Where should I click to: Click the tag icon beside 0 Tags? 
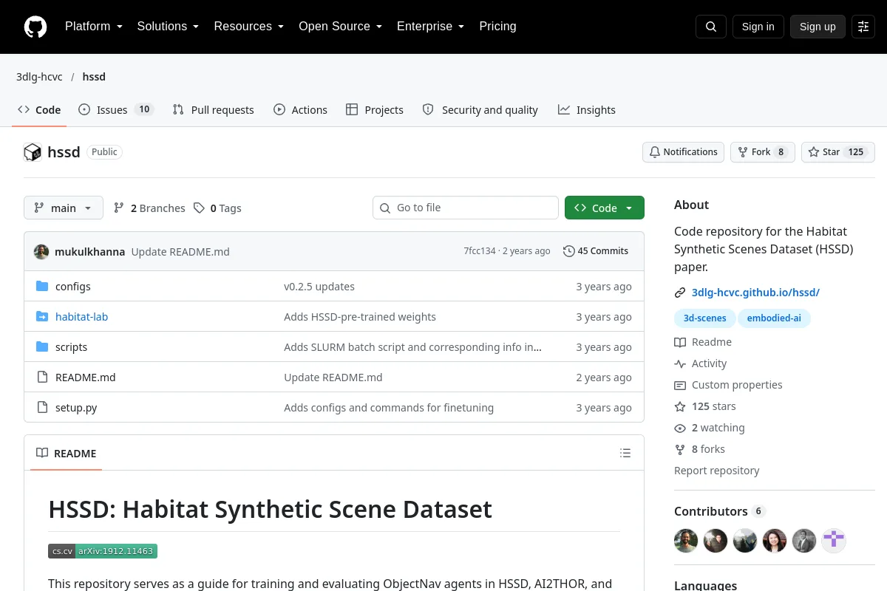coord(199,208)
